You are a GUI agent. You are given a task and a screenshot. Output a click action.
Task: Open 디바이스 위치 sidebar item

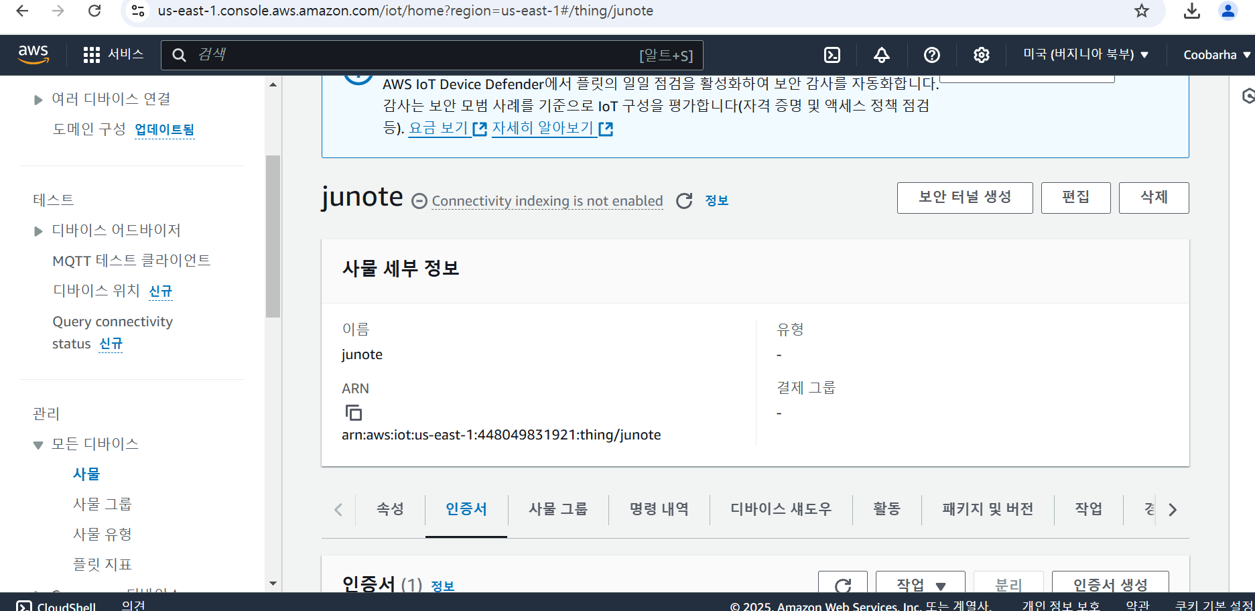click(x=96, y=291)
